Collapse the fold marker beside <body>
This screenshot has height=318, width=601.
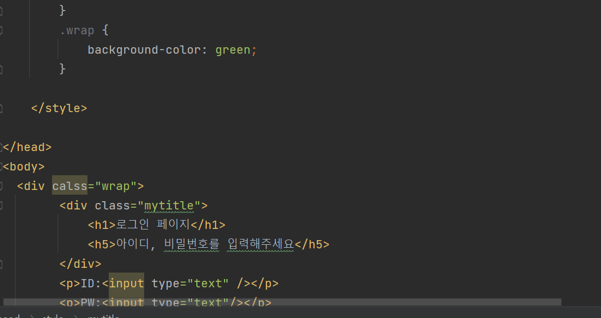(1, 166)
